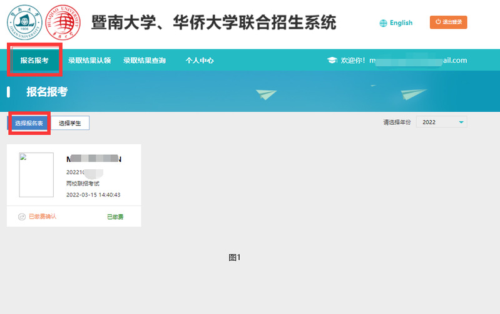Go to the 录取结果认领 tab
Image resolution: width=500 pixels, height=314 pixels.
[89, 61]
